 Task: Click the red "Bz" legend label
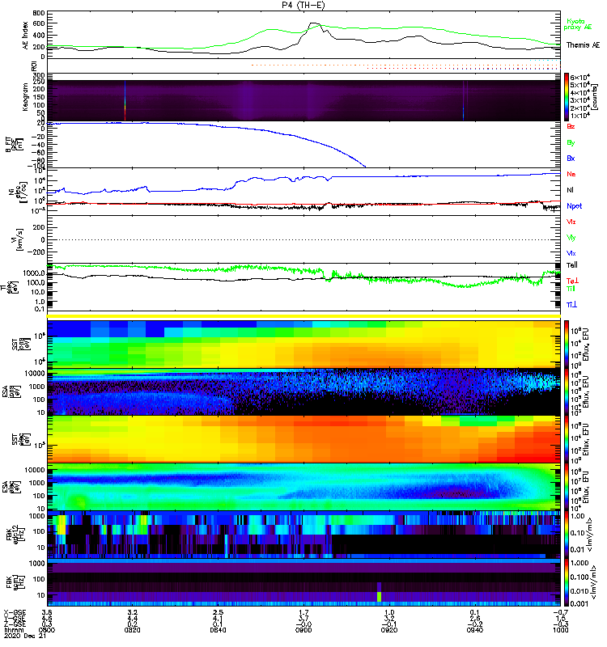(571, 126)
